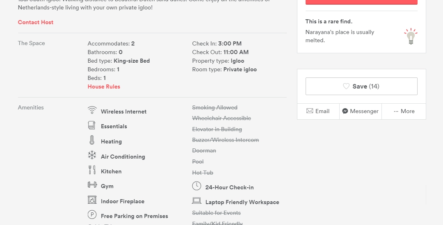Click the rare find lightbulb icon
Screen dimensions: 443x225
(x=410, y=36)
